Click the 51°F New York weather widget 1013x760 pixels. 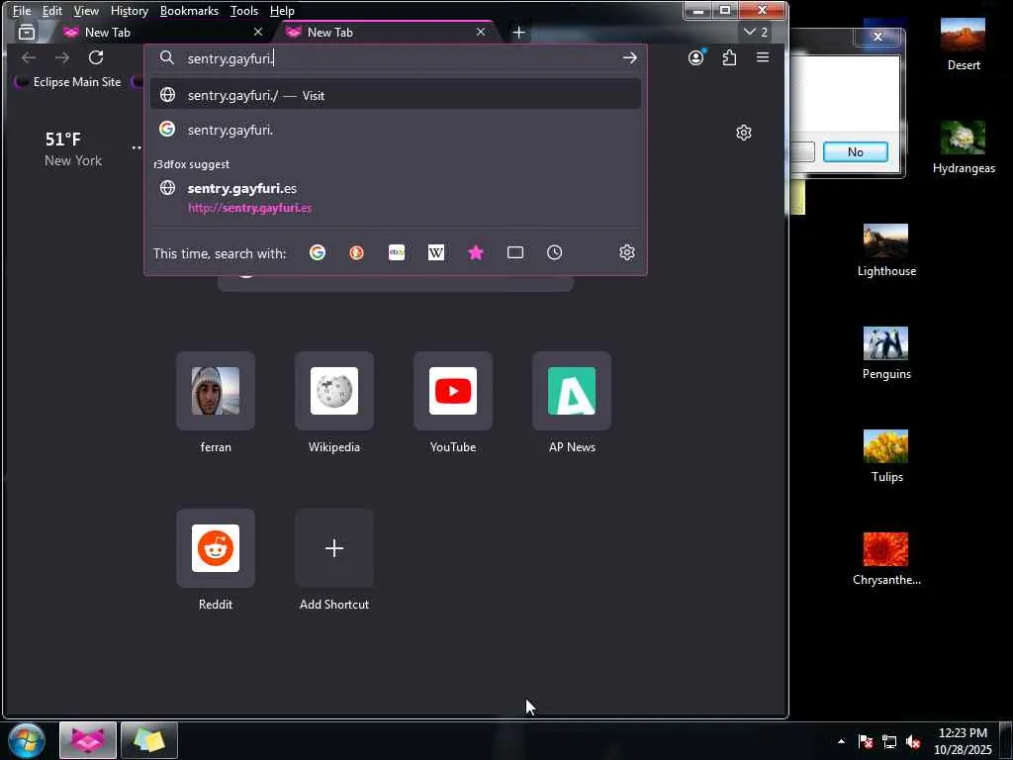coord(73,149)
